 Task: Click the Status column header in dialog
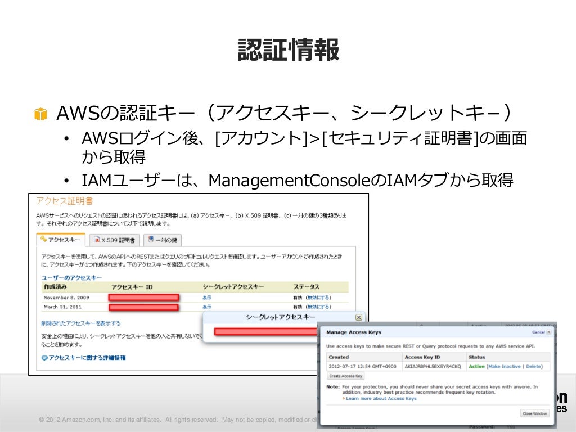pos(477,357)
